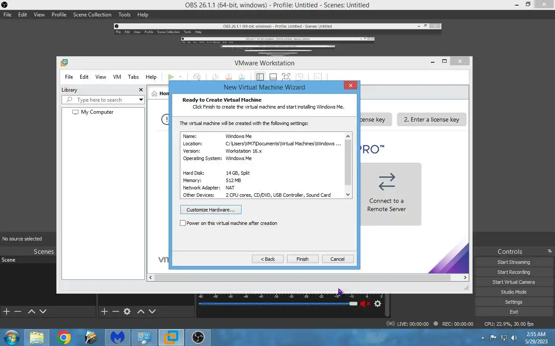Screen dimensions: 555x346
Task: Enable Power on this virtual machine after creation
Action: click(183, 223)
